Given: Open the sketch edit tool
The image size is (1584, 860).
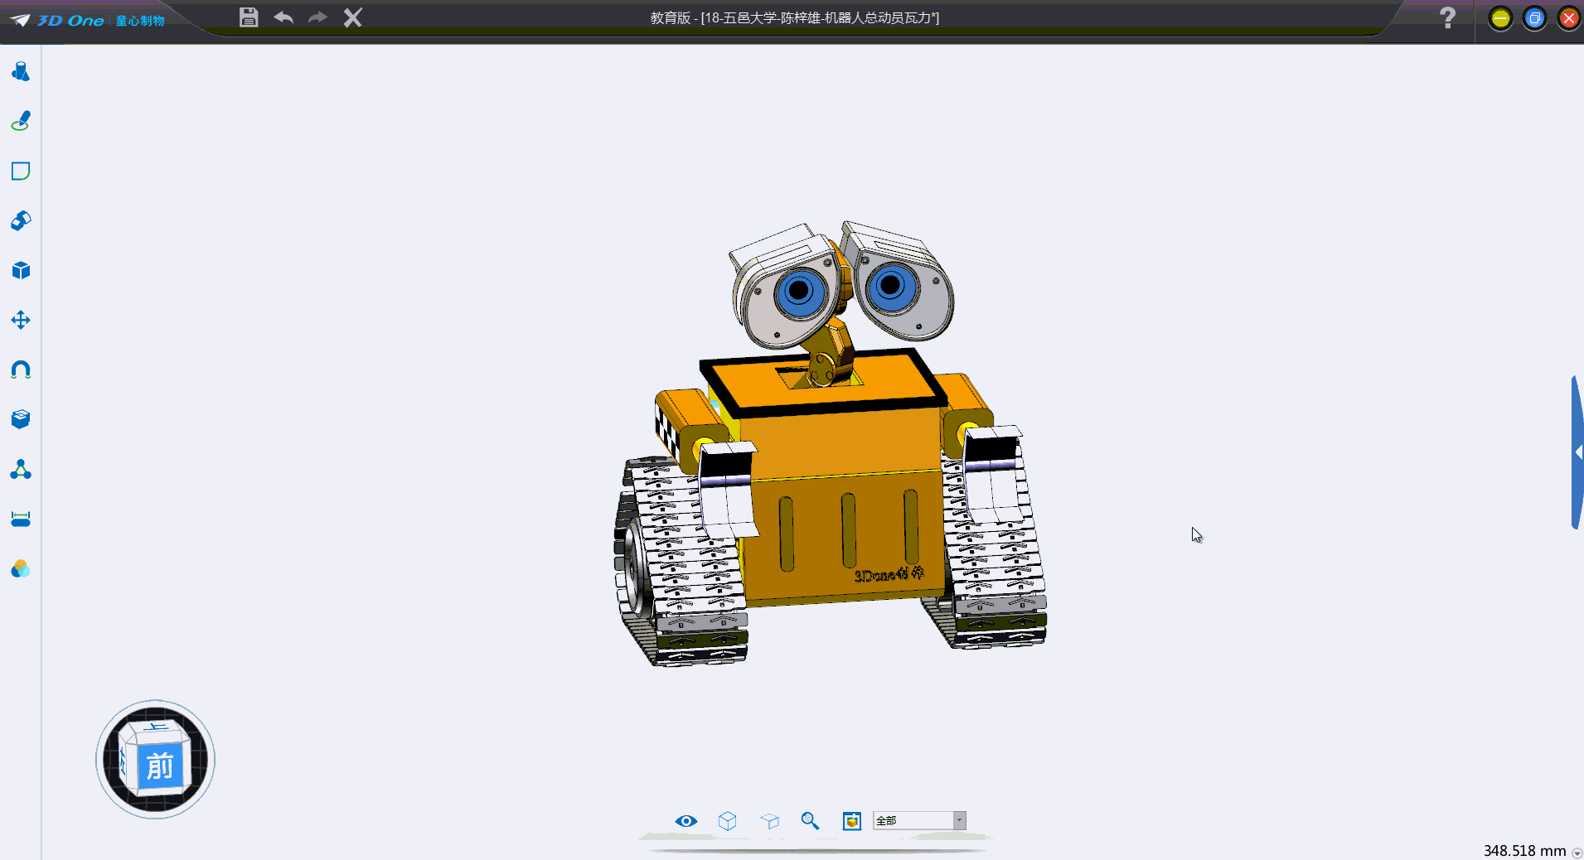Looking at the screenshot, I should 21,172.
